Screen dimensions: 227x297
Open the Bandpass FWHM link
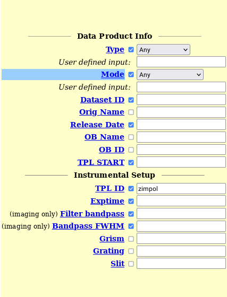click(88, 226)
